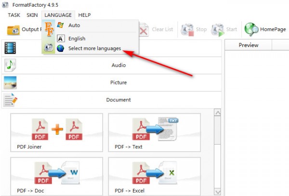Click the TXT document icon in PDF -> Text
The image size is (289, 196).
(168, 129)
